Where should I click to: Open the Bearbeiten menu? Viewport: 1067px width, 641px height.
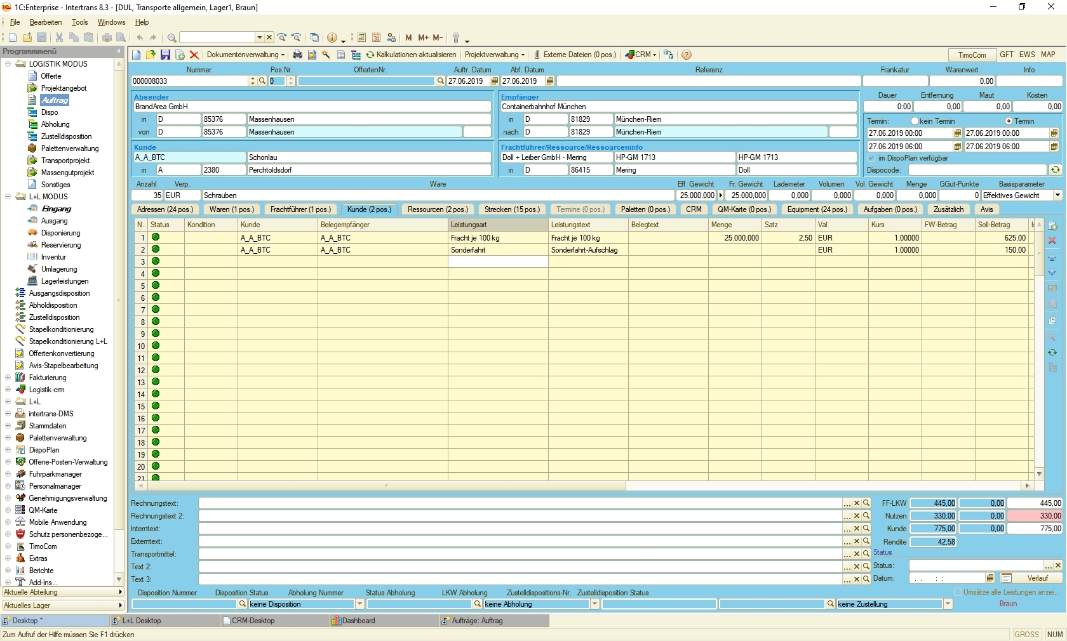pyautogui.click(x=45, y=22)
